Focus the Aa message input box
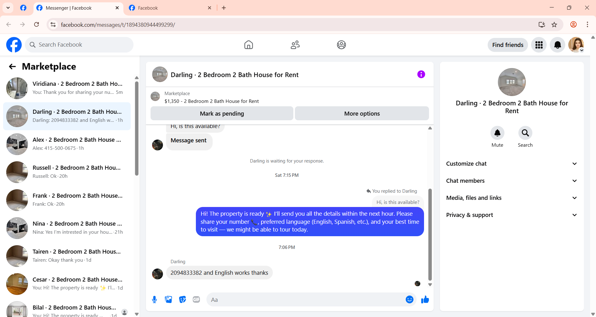The width and height of the screenshot is (596, 317). [x=306, y=300]
